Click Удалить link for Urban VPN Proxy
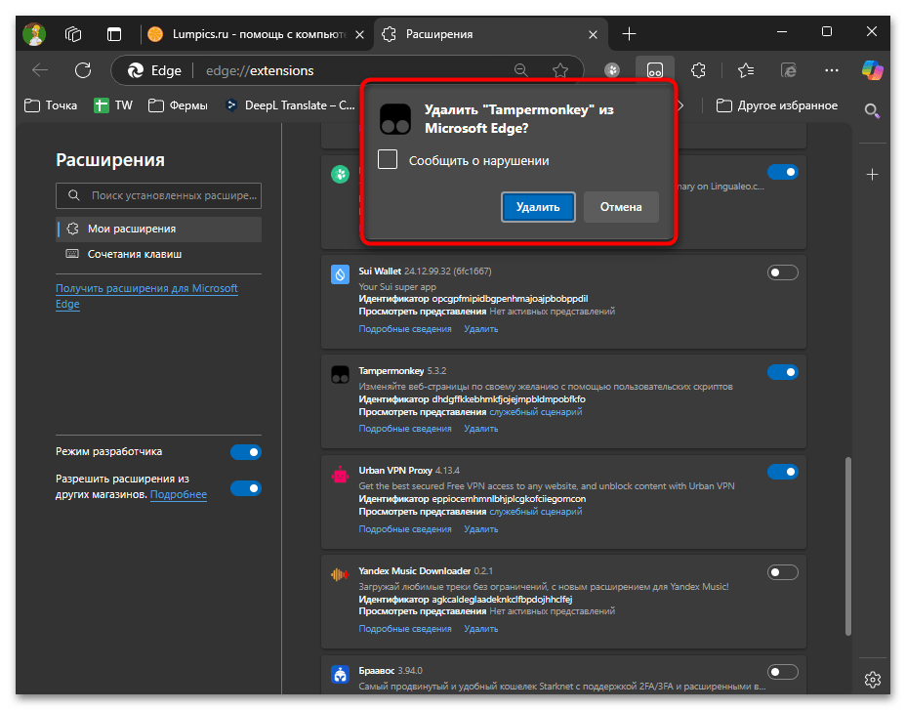Screen dimensions: 906x710 (x=480, y=529)
